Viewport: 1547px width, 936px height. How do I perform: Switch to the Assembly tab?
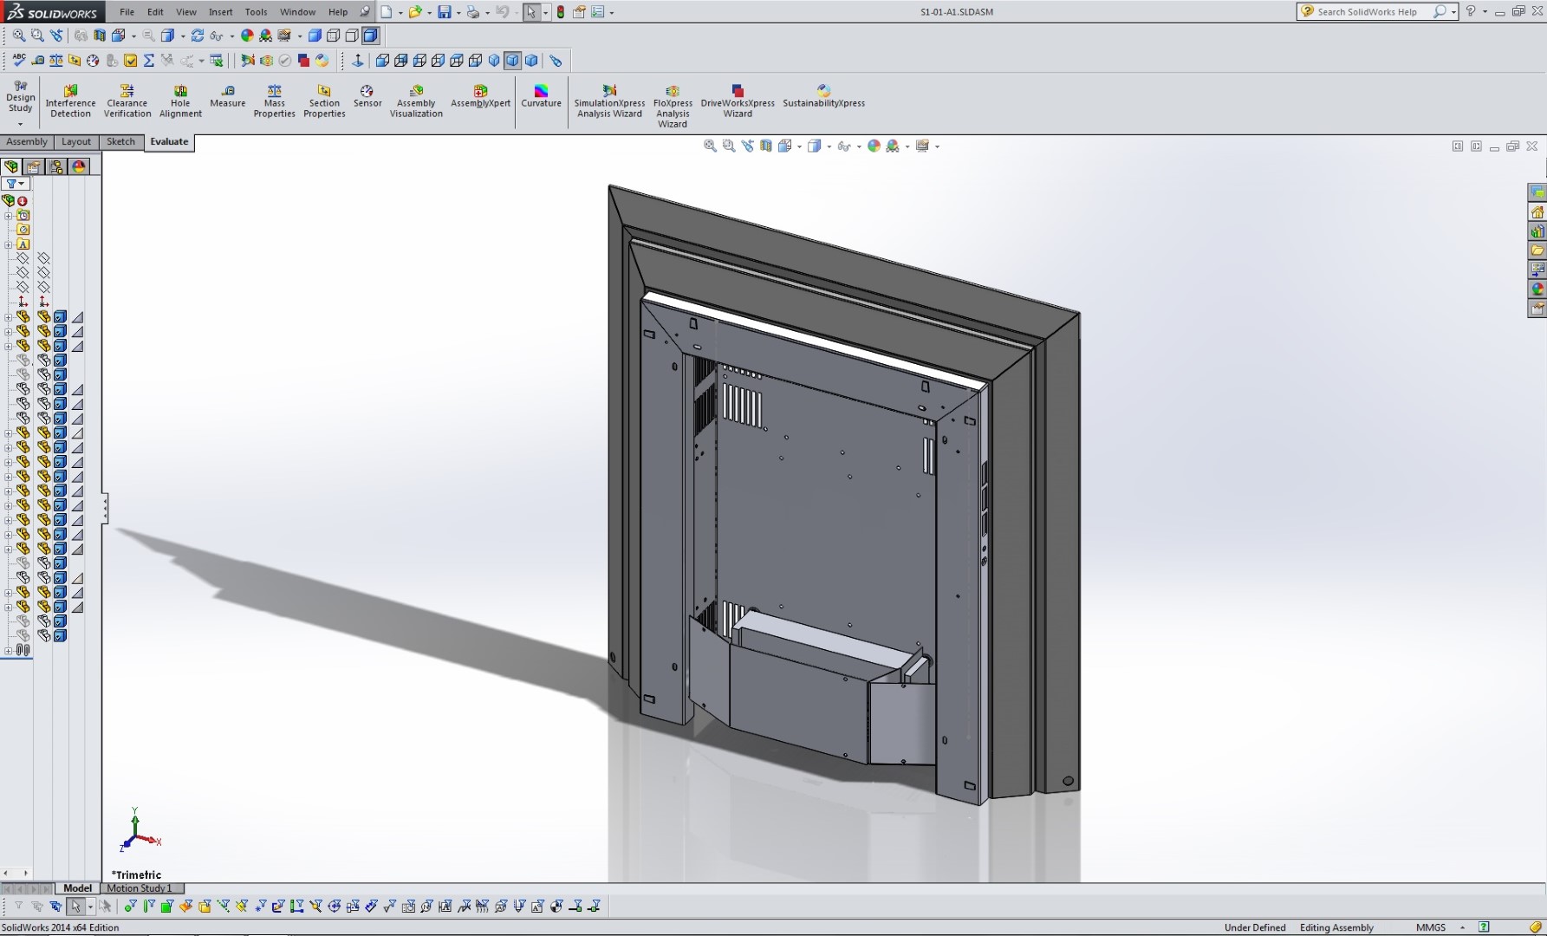(x=27, y=142)
